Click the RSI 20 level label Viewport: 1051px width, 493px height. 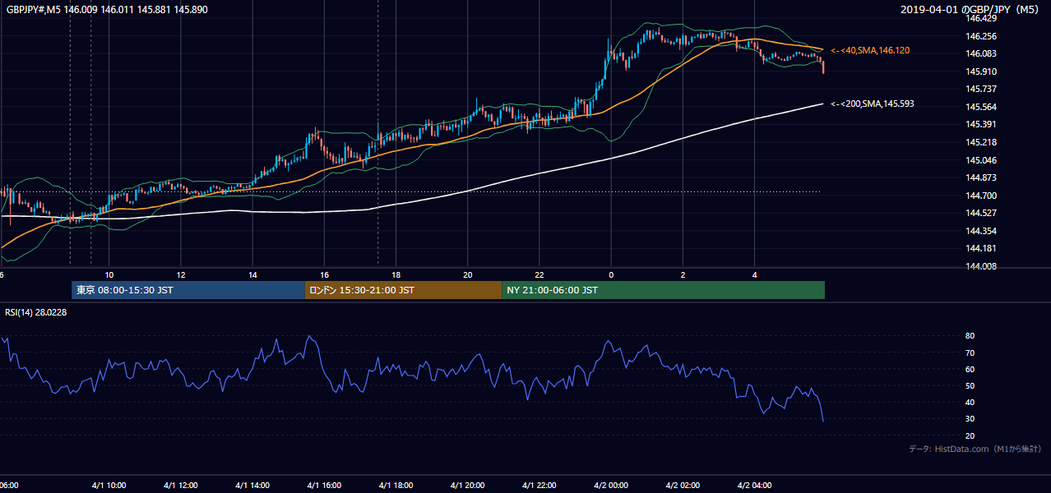point(970,435)
